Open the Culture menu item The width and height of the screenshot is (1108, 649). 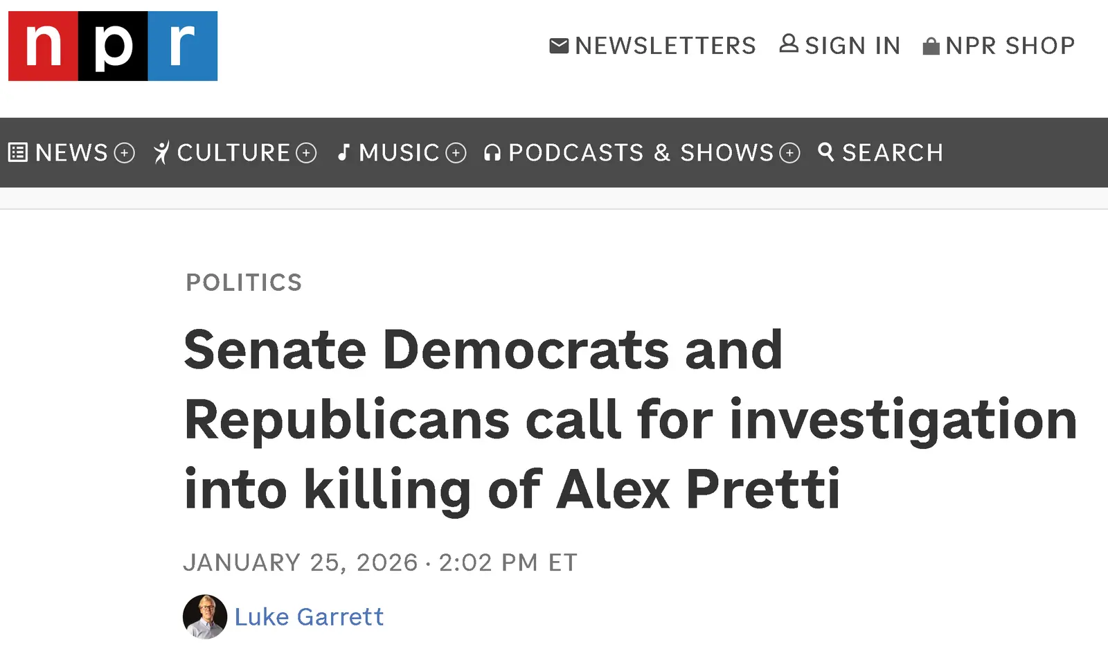pos(233,152)
